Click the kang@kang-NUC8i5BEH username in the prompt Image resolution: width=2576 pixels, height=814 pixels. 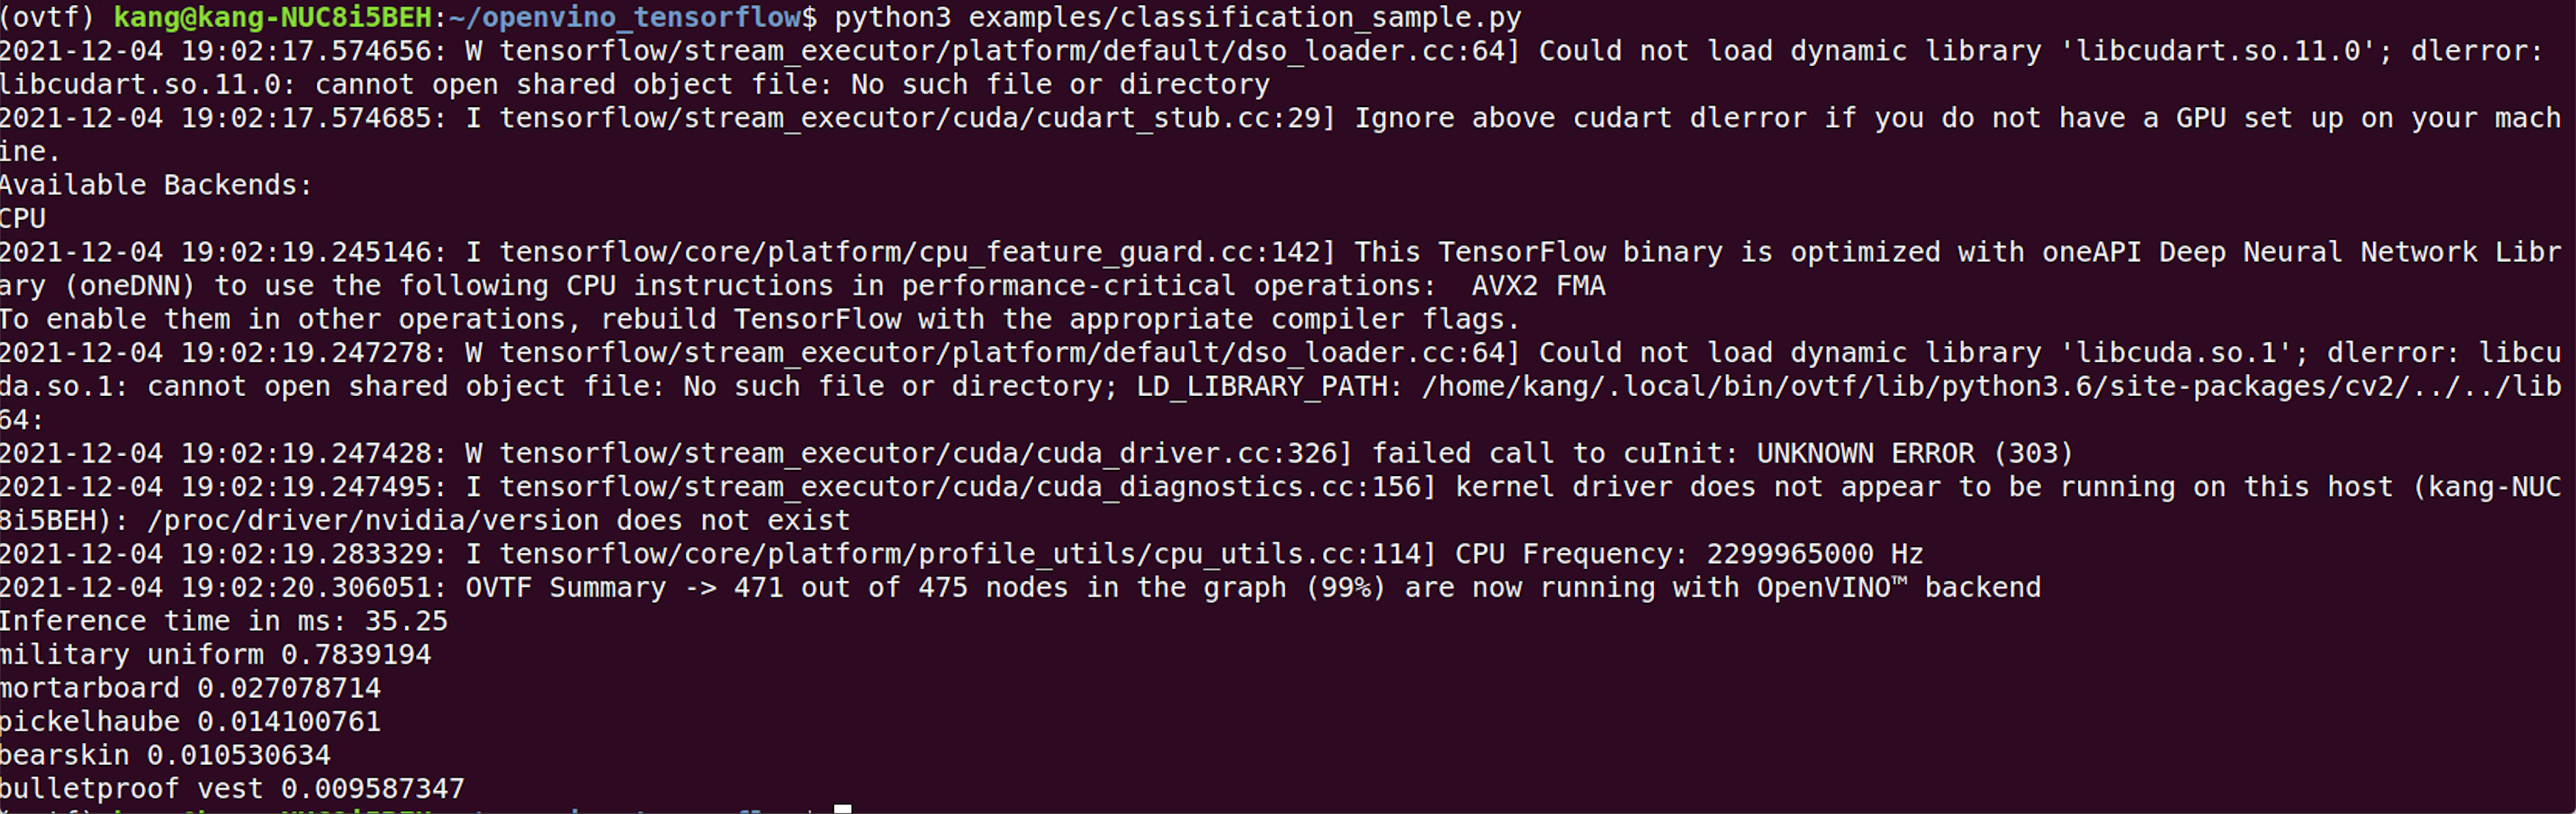(x=272, y=18)
